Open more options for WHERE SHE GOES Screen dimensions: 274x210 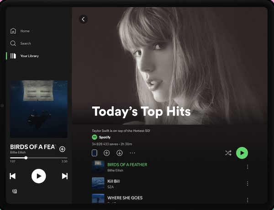click(248, 200)
